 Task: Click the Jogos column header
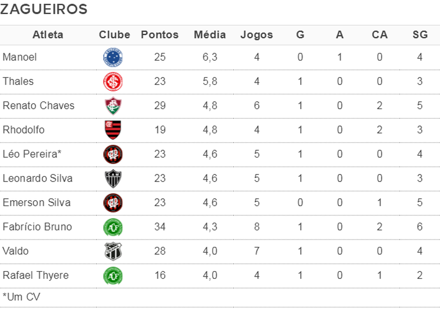click(x=257, y=35)
